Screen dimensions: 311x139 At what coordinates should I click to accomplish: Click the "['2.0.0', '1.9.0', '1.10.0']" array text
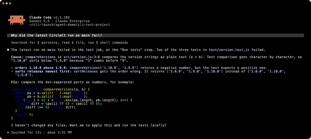[x=195, y=71]
